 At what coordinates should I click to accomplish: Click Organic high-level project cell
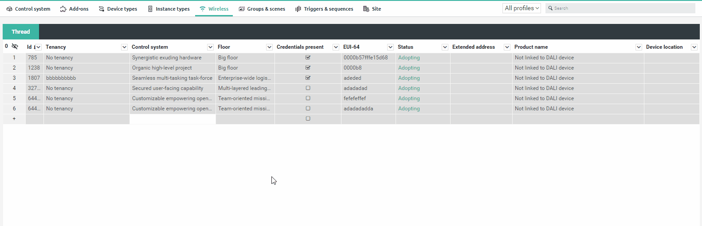coord(173,68)
